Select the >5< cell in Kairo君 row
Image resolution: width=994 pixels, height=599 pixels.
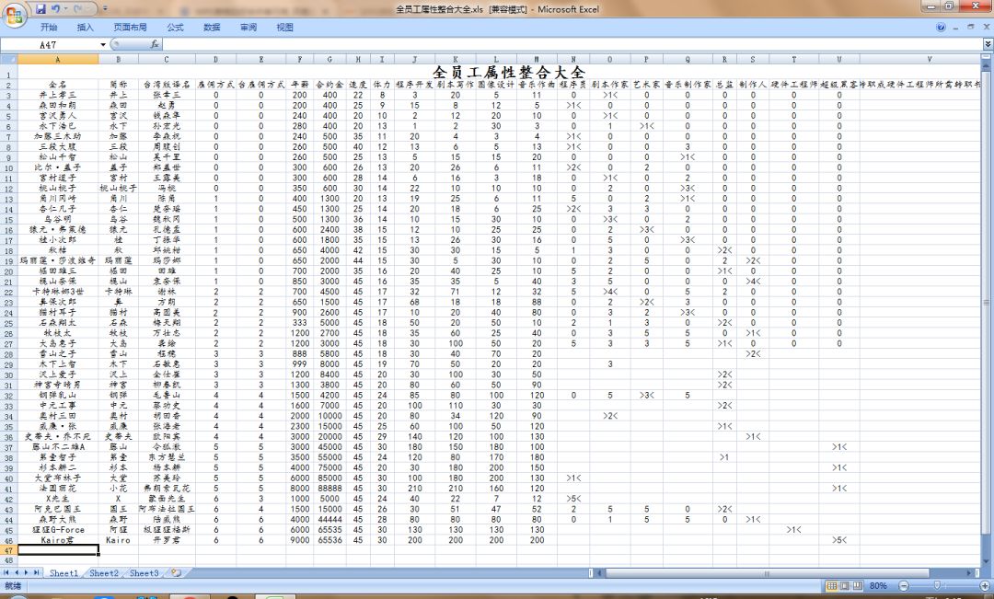click(838, 540)
